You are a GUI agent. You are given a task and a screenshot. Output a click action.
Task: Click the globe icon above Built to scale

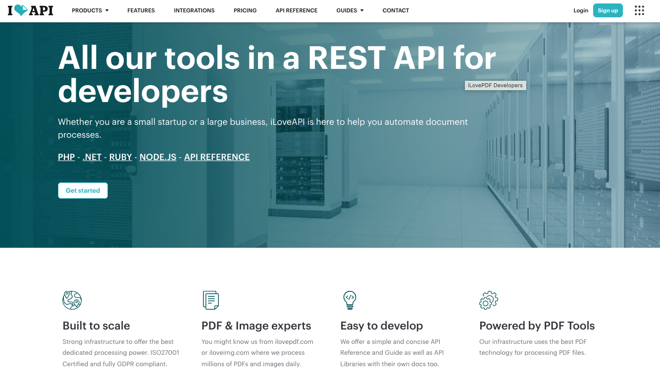coord(72,300)
